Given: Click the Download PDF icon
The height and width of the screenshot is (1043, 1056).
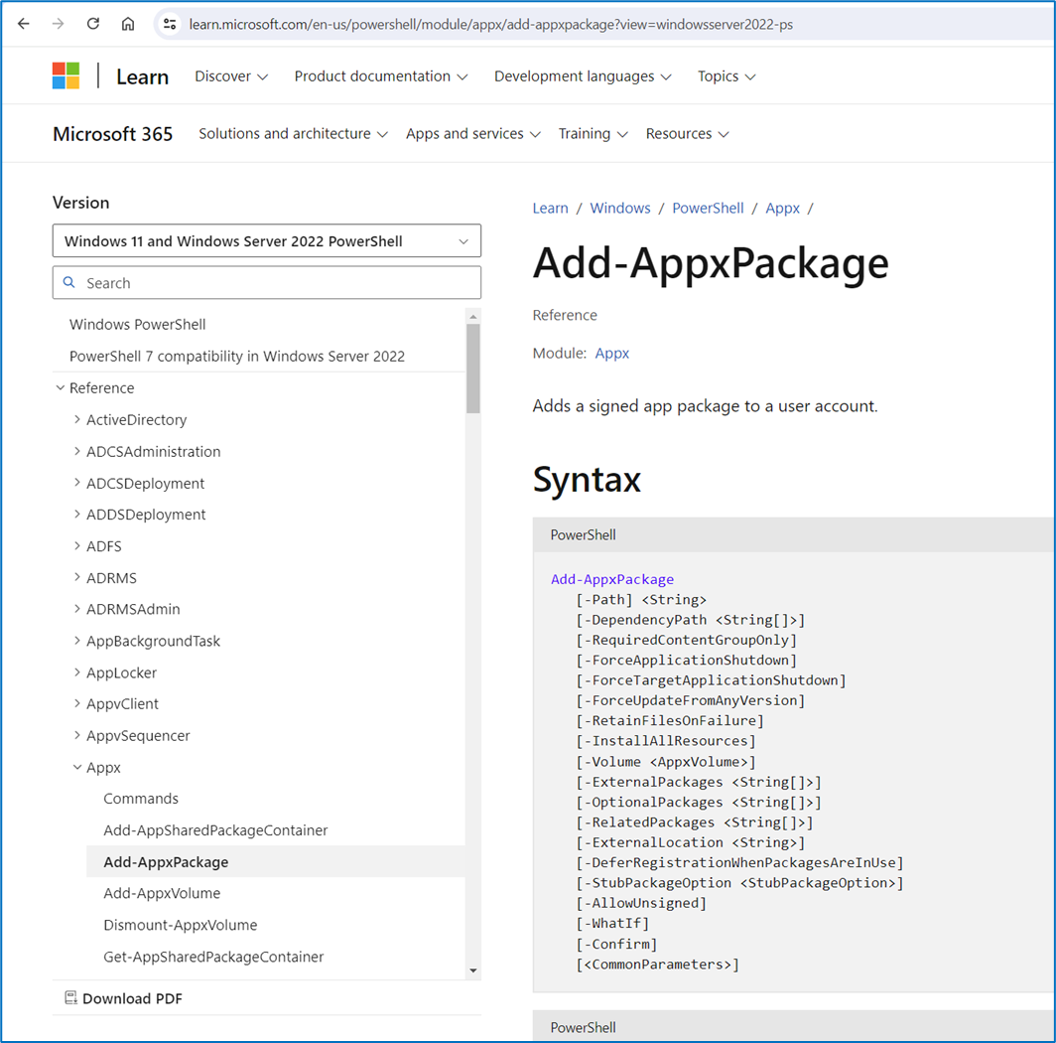Looking at the screenshot, I should (x=70, y=998).
